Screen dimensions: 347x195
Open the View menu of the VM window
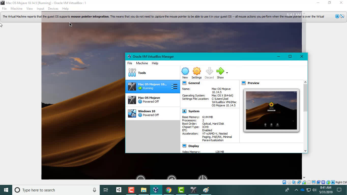click(30, 9)
